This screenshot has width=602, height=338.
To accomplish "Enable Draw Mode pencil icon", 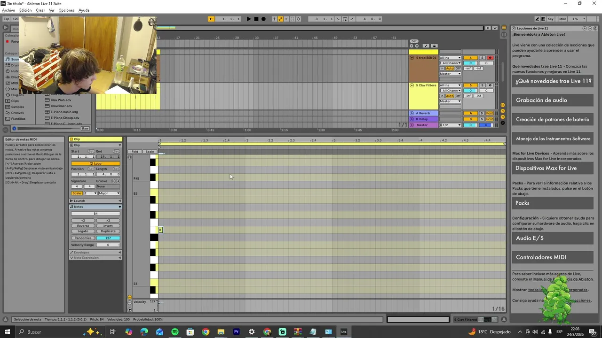I will coord(537,19).
